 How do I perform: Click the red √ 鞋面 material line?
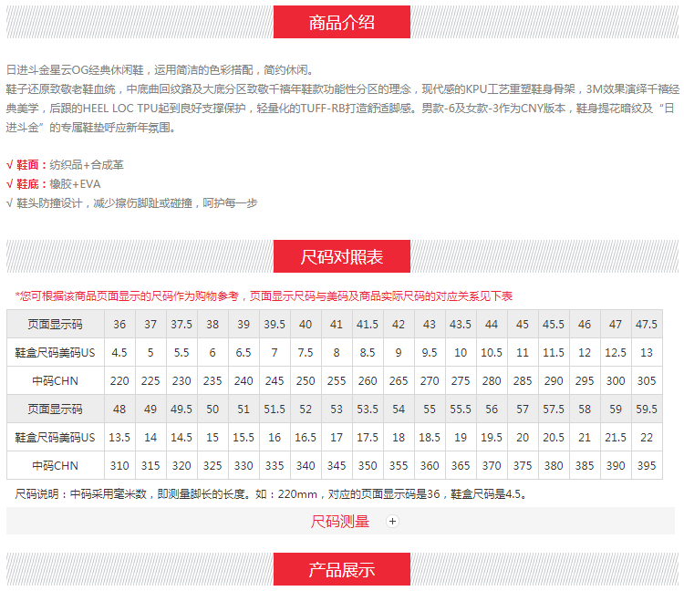pos(65,165)
